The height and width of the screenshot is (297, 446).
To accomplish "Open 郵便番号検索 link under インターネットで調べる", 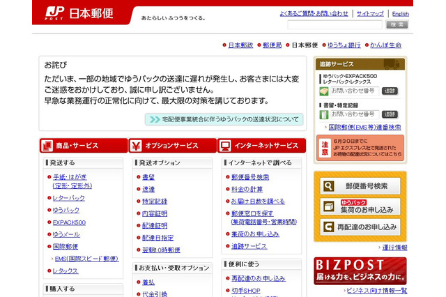I will [x=250, y=177].
